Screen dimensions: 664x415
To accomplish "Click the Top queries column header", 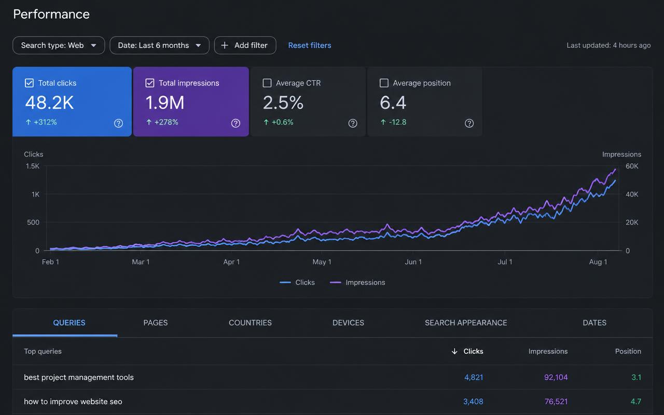I will (43, 351).
